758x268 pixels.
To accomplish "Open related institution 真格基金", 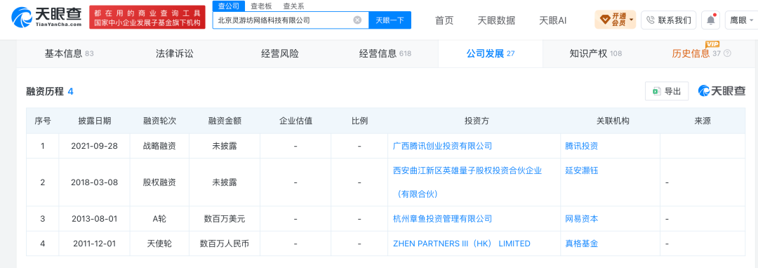I will pyautogui.click(x=582, y=244).
